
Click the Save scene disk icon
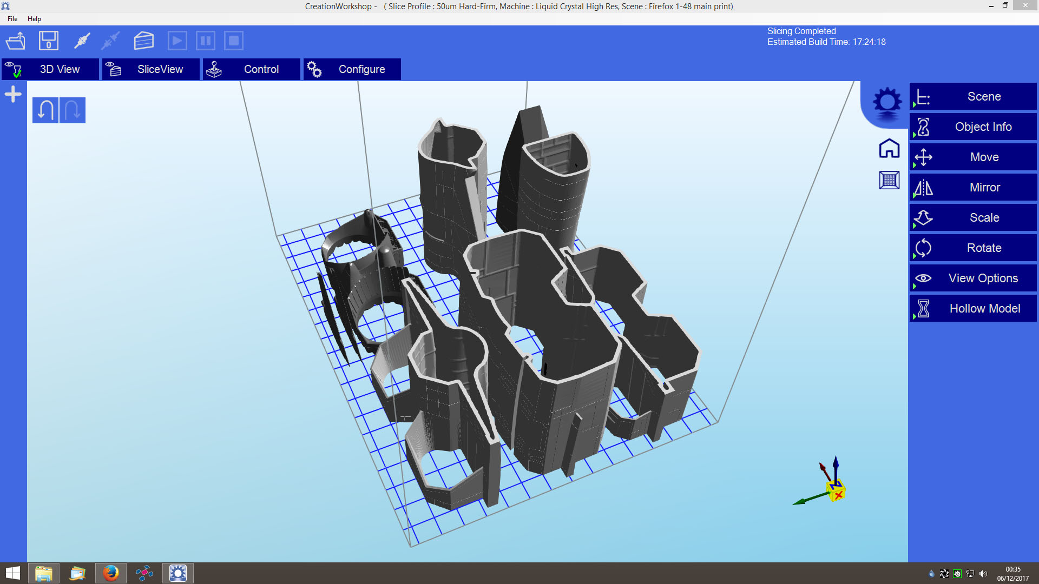point(49,41)
